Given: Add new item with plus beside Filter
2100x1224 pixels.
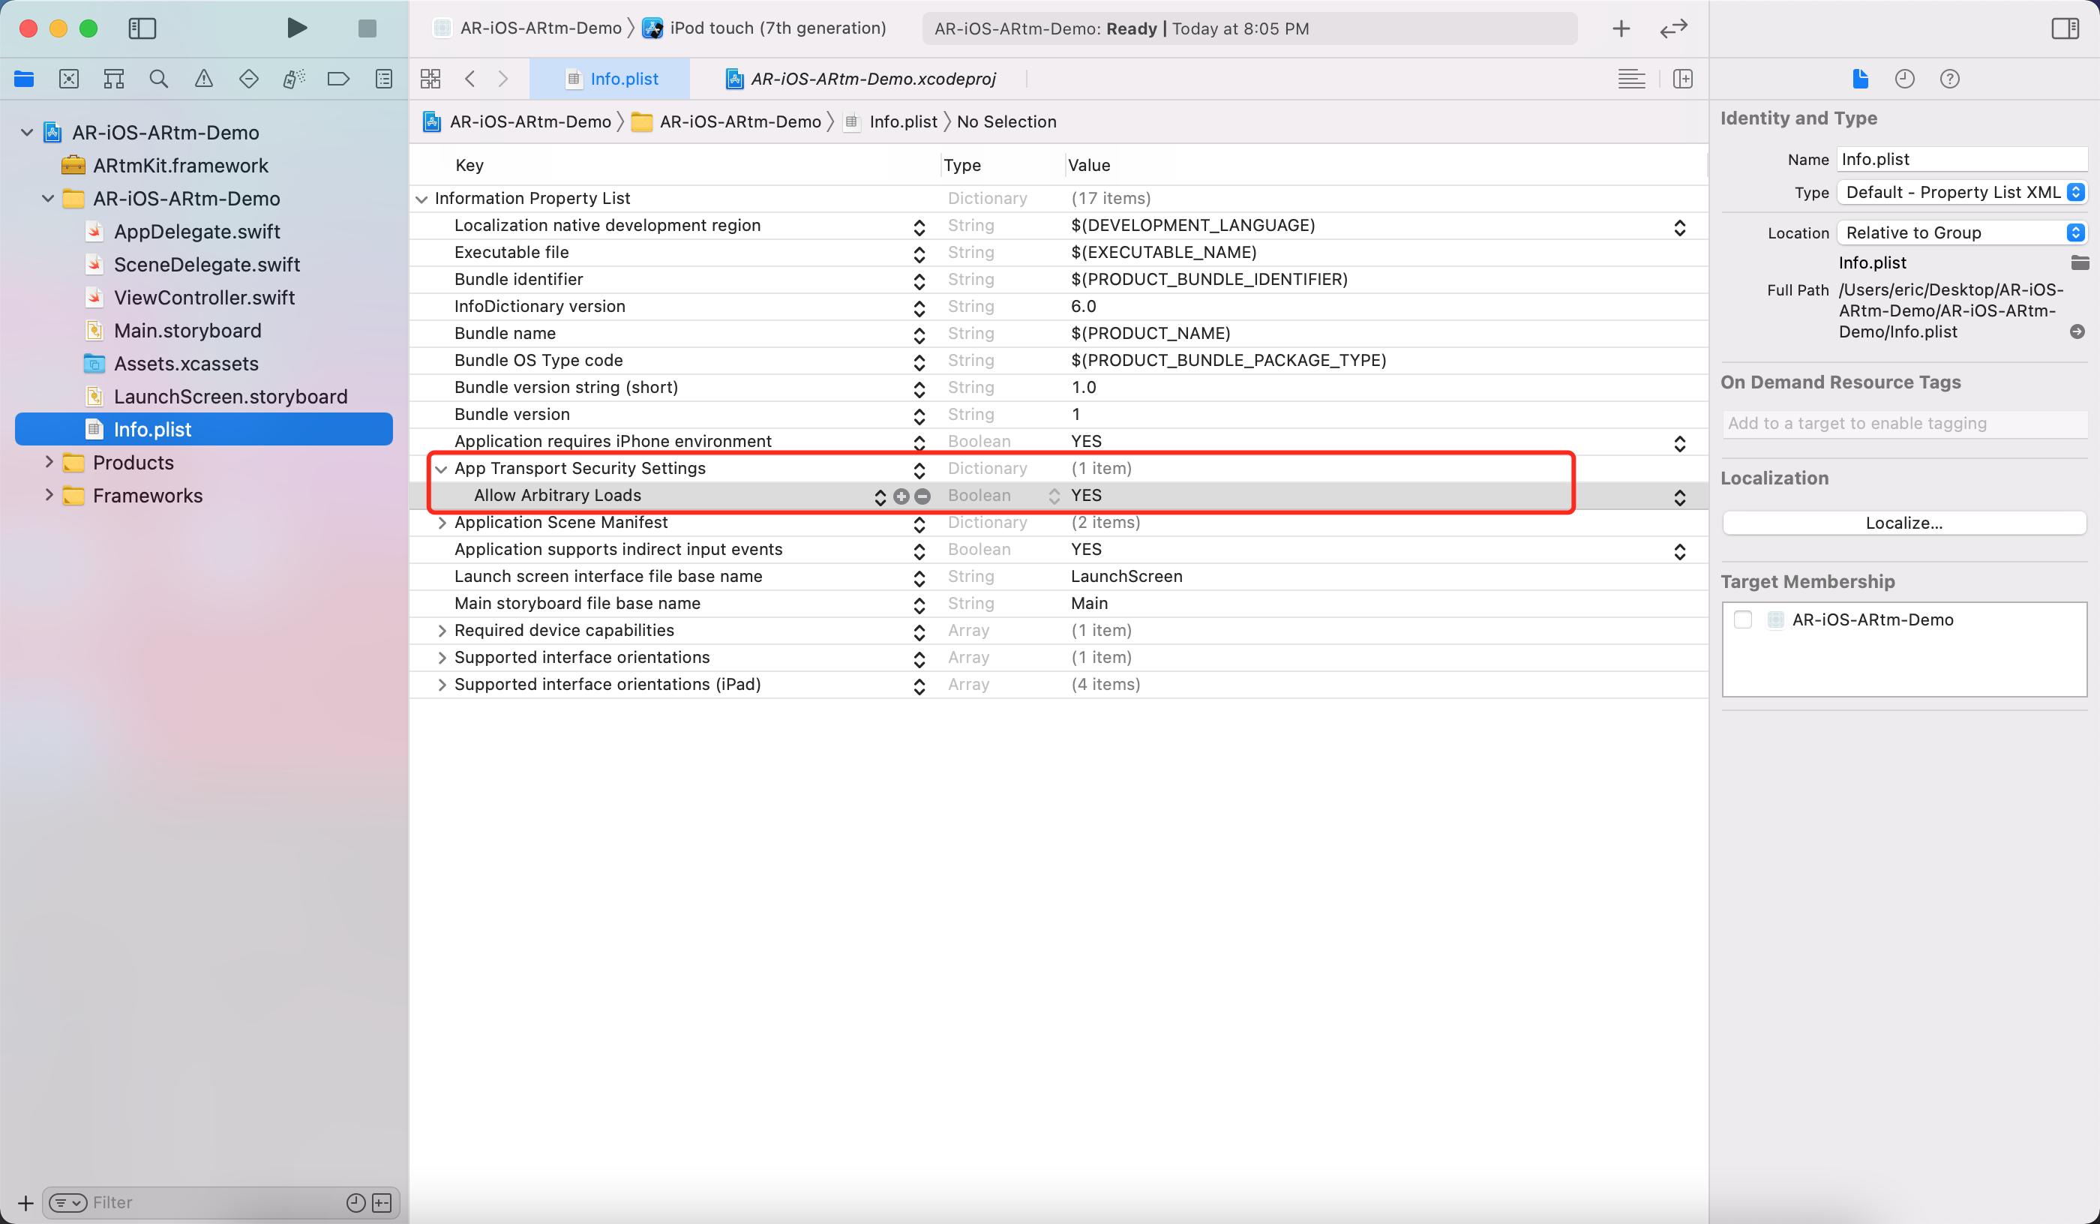Looking at the screenshot, I should pos(25,1202).
